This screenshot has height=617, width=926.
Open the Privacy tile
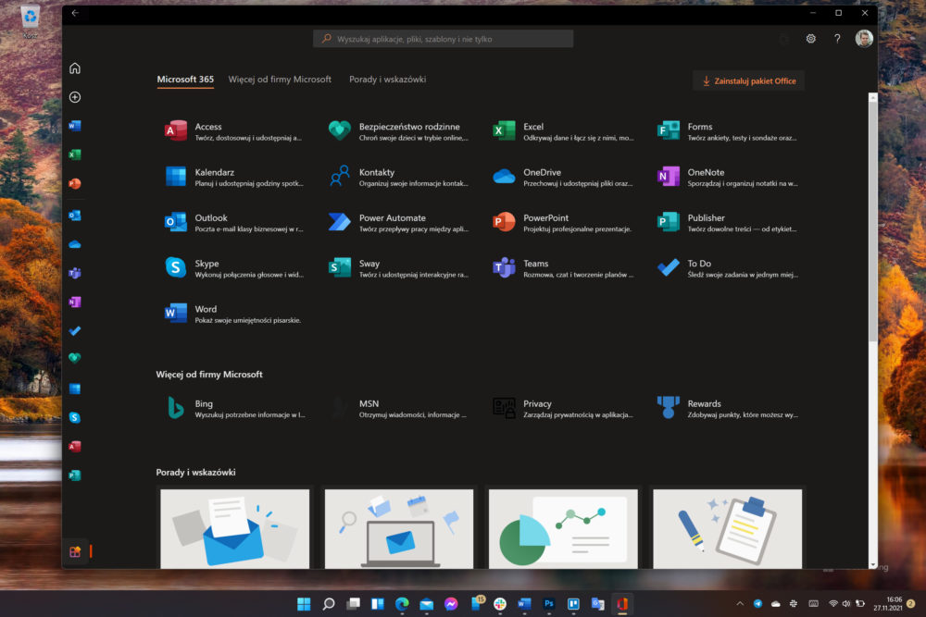pos(563,408)
